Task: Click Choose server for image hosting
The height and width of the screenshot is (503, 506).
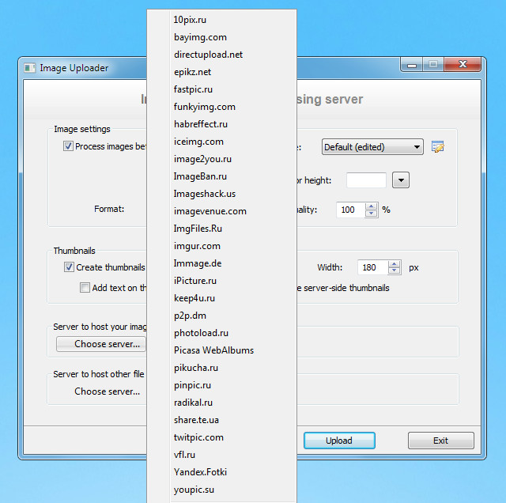Action: [x=101, y=344]
